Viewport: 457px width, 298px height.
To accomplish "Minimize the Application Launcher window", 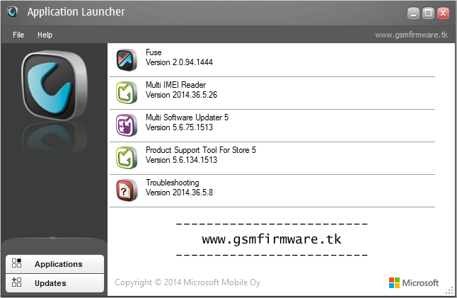I will point(413,13).
